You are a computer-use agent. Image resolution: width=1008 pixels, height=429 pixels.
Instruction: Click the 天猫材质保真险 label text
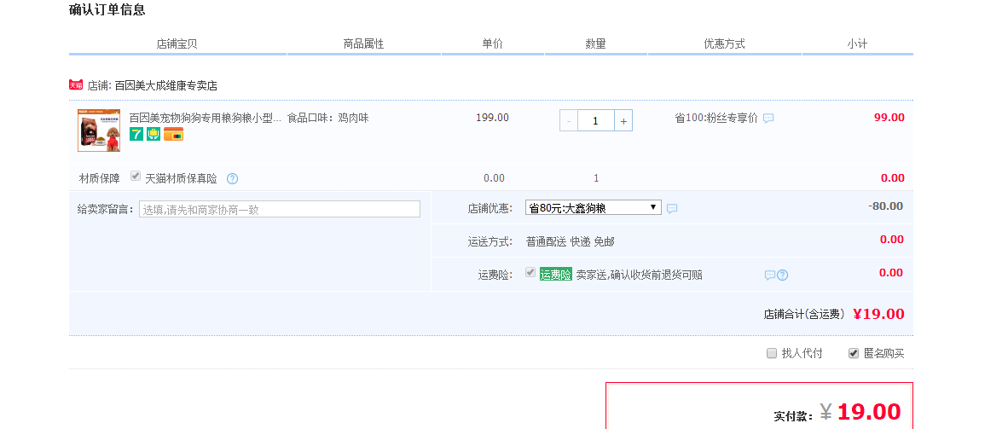[182, 178]
